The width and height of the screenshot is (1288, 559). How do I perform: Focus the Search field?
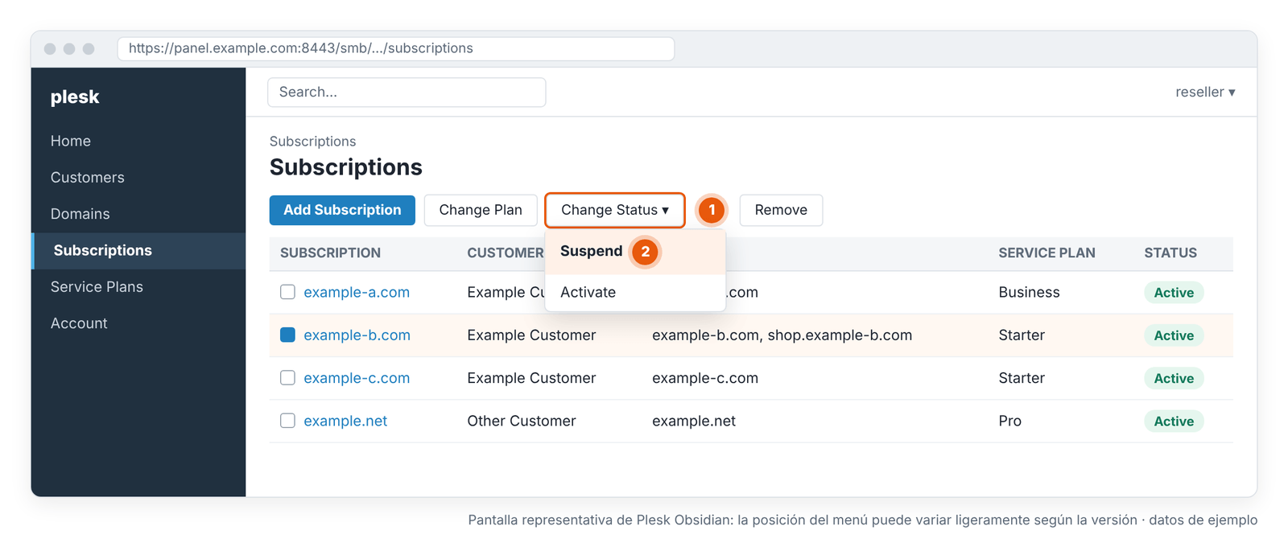pyautogui.click(x=407, y=92)
